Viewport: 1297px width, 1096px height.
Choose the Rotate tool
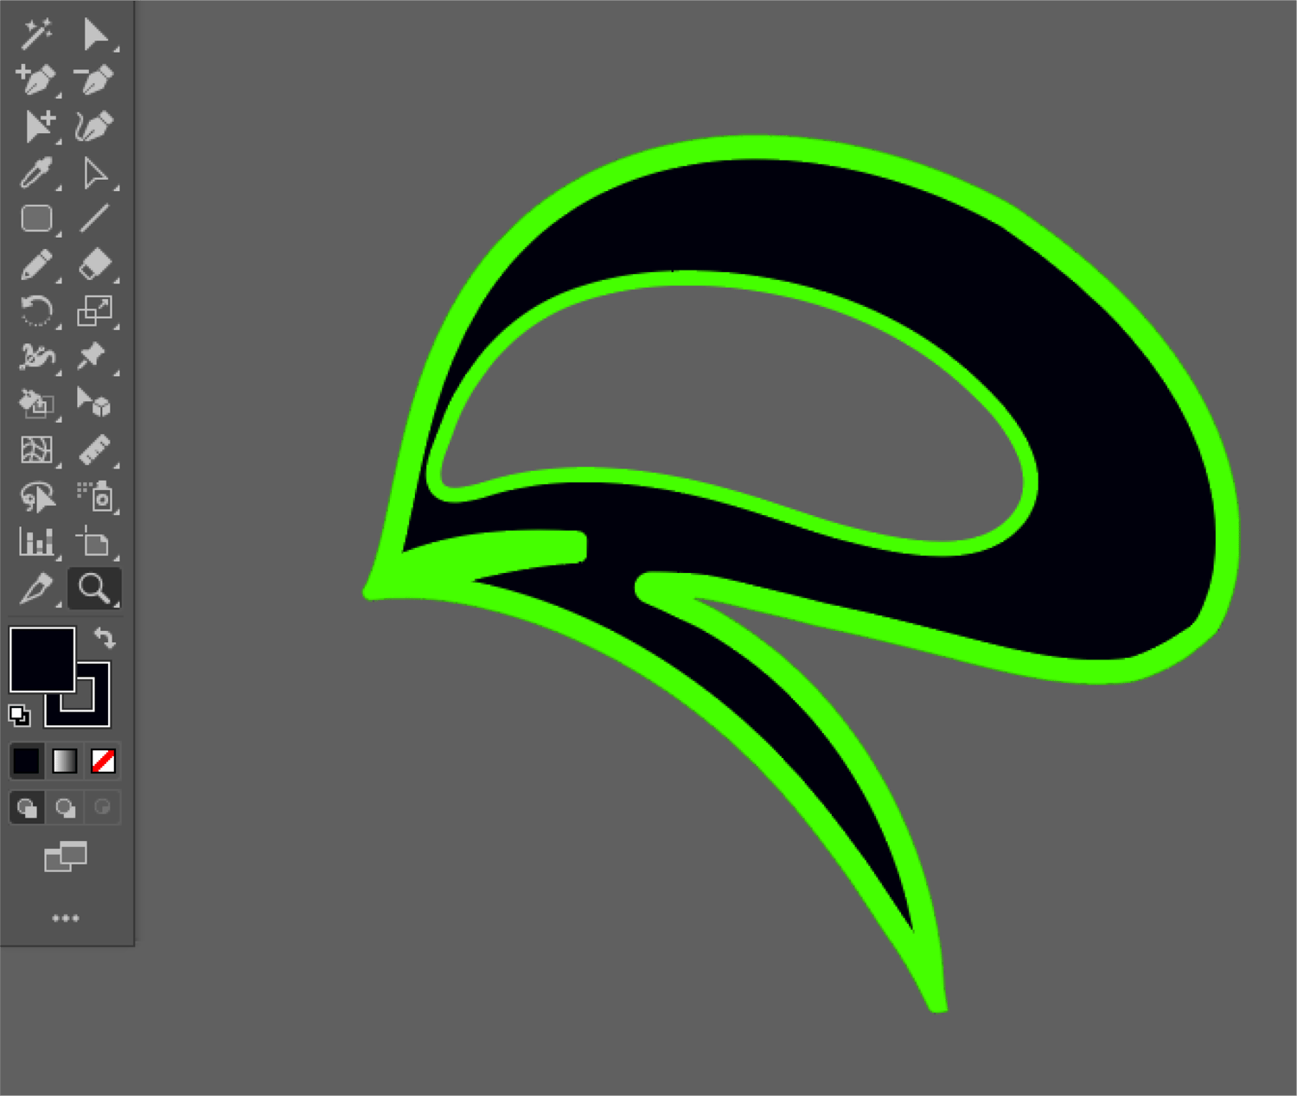coord(36,311)
